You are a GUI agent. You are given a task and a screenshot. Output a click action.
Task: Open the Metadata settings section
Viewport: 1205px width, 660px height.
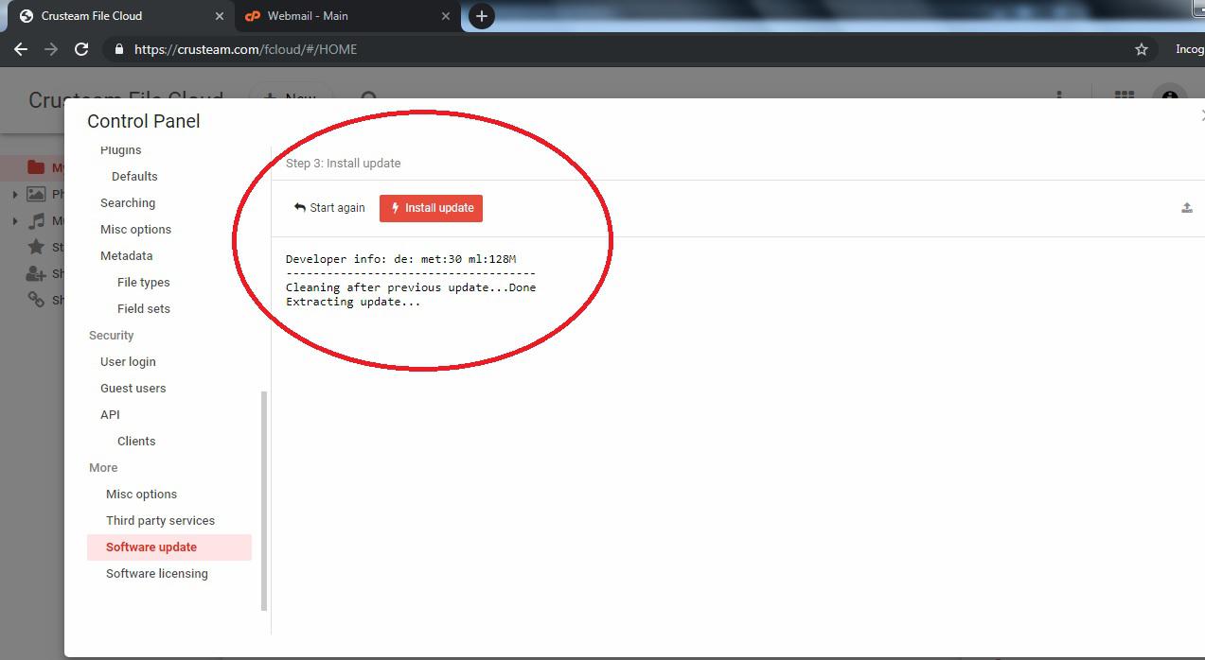127,255
